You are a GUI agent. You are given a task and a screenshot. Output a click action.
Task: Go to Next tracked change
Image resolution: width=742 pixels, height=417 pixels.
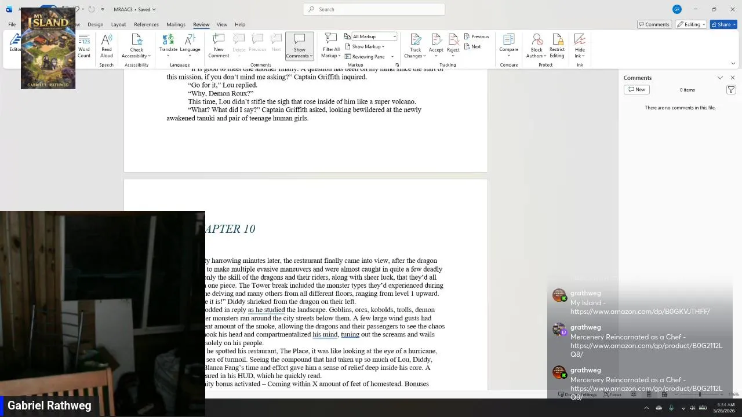pos(472,46)
